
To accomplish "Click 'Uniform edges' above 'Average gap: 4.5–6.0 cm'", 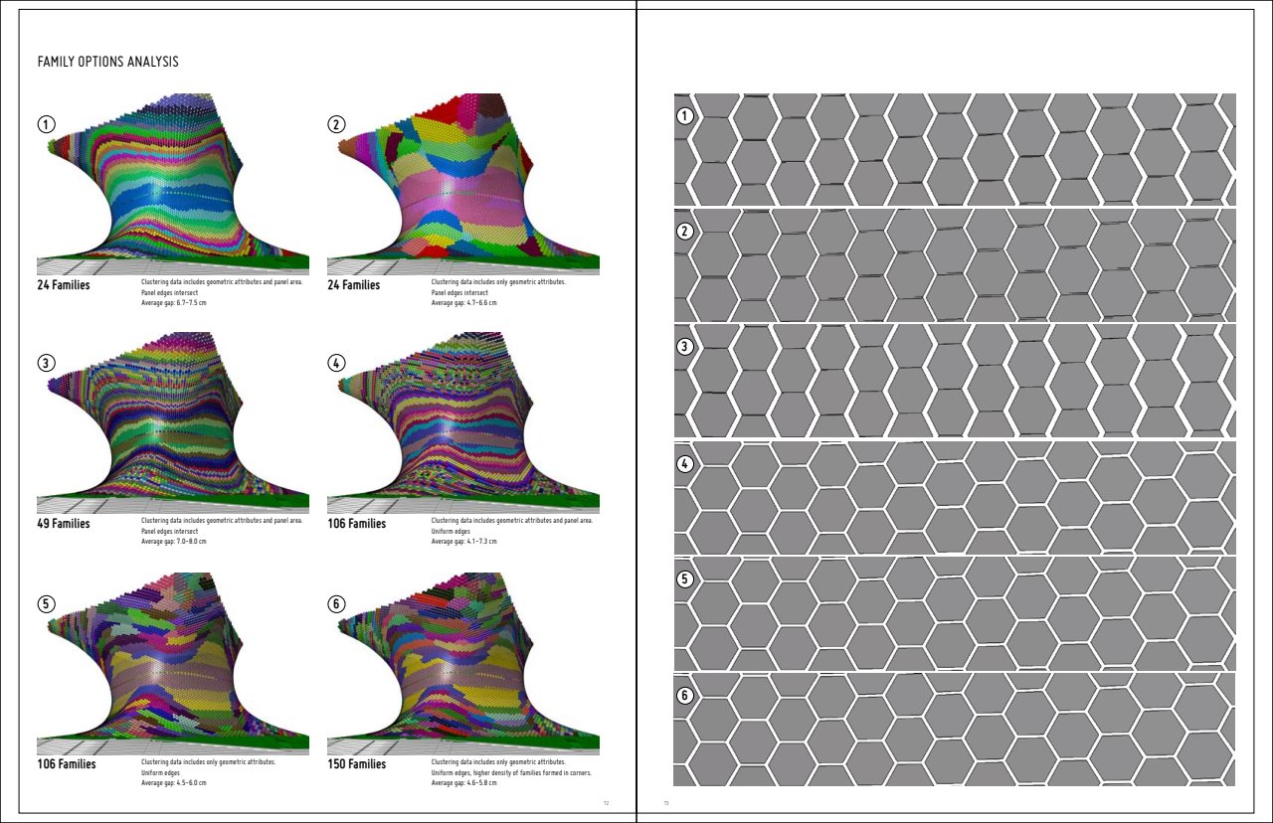I will tap(160, 772).
